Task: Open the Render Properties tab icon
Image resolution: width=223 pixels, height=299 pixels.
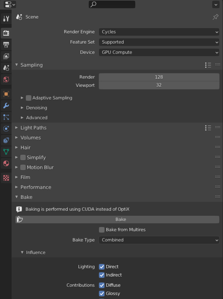Action: click(6, 33)
